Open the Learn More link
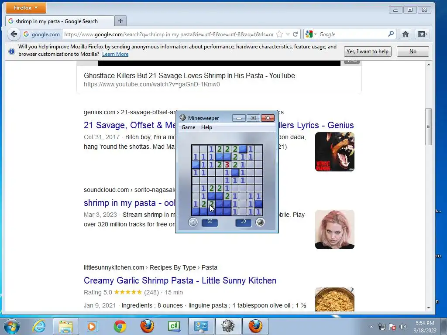This screenshot has height=335, width=447. point(115,54)
